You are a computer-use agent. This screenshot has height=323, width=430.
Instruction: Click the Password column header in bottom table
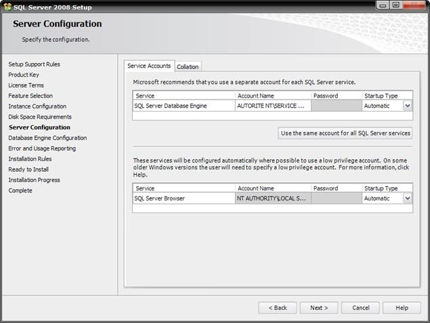[x=337, y=188]
